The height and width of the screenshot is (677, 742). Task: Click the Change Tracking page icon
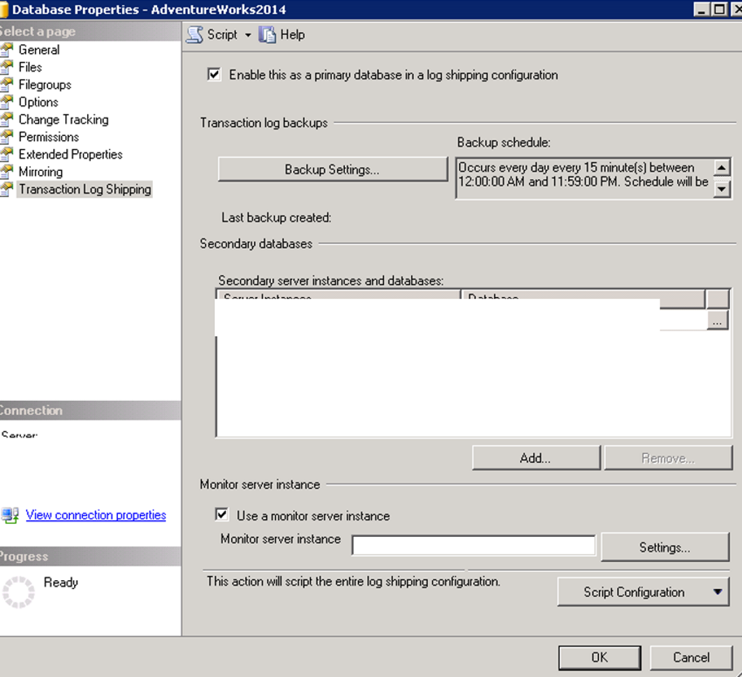point(6,120)
